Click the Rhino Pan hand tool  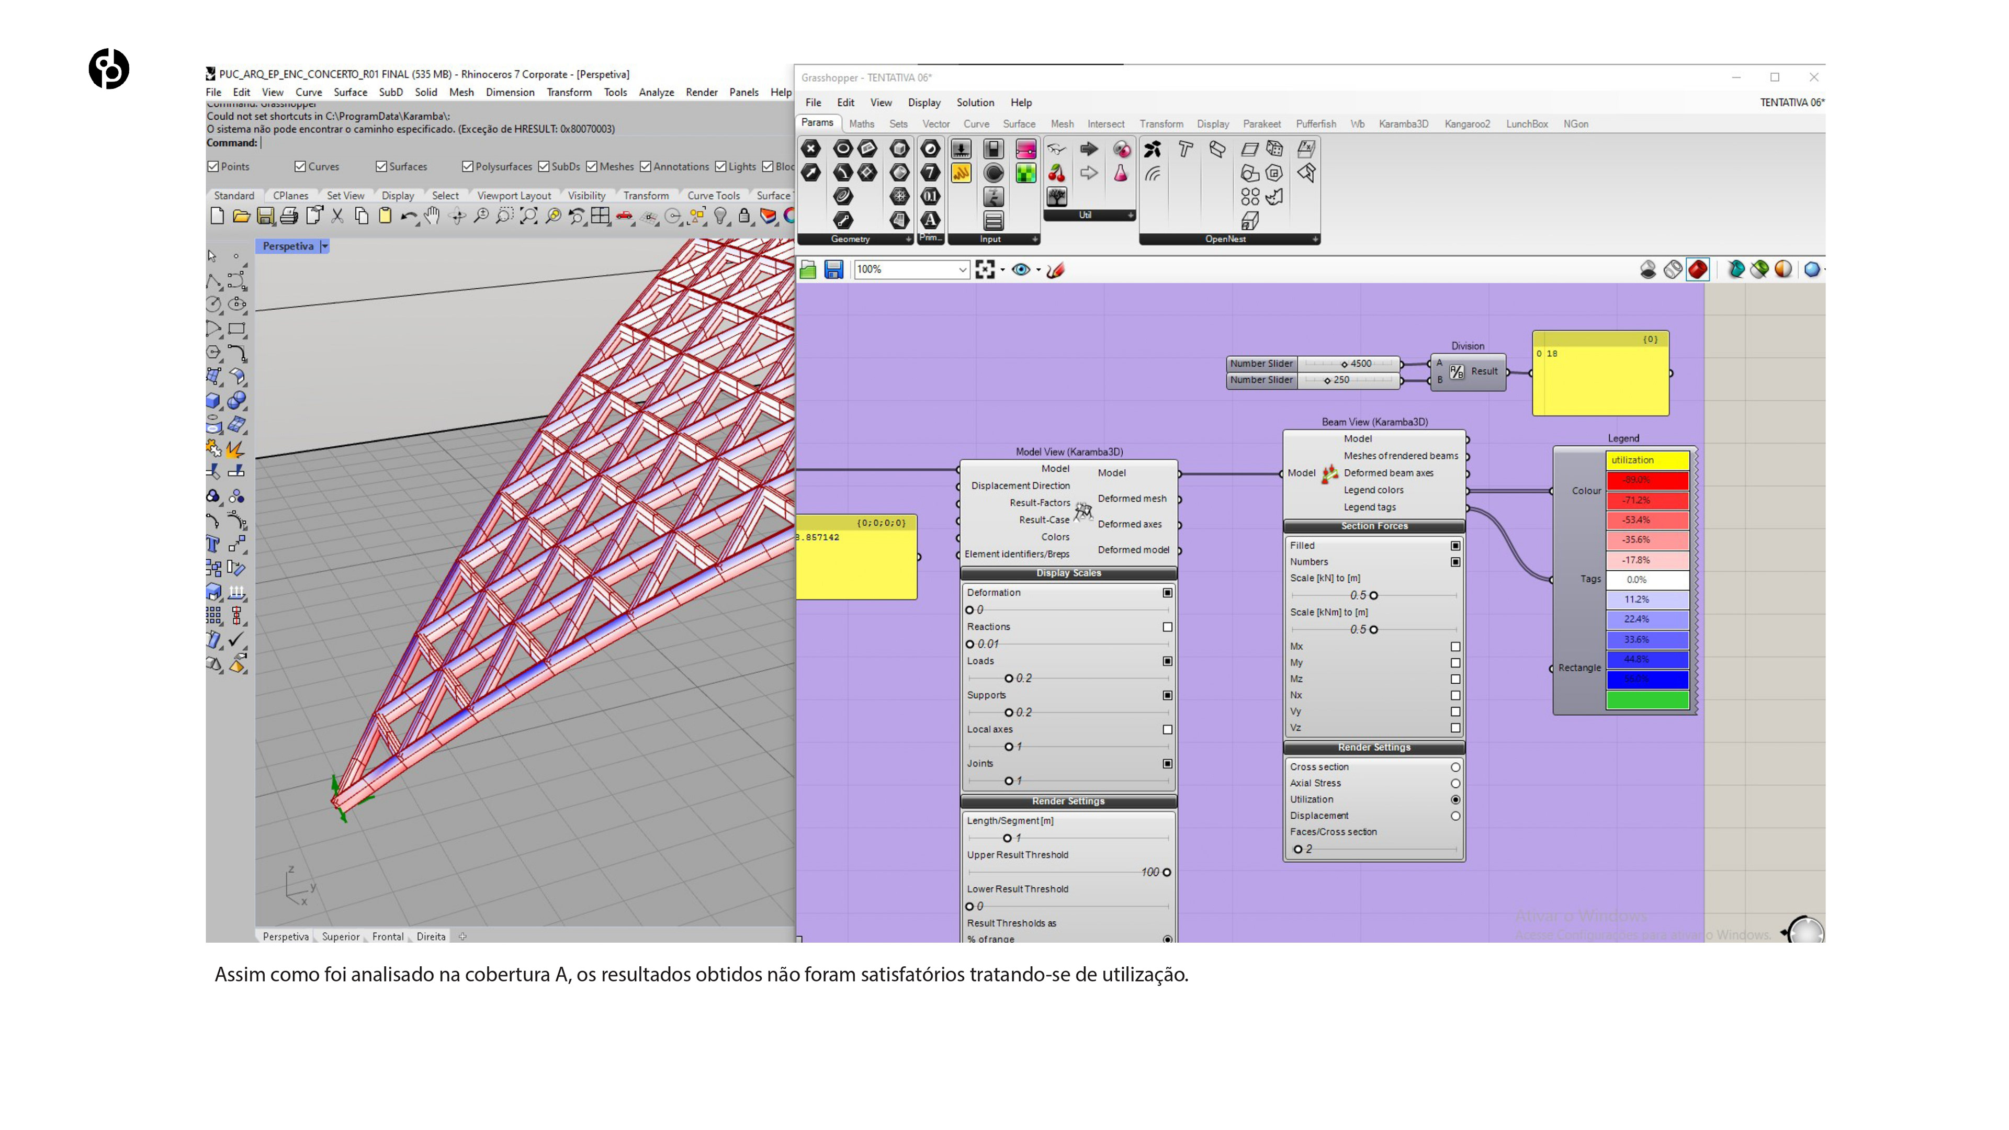(x=433, y=217)
